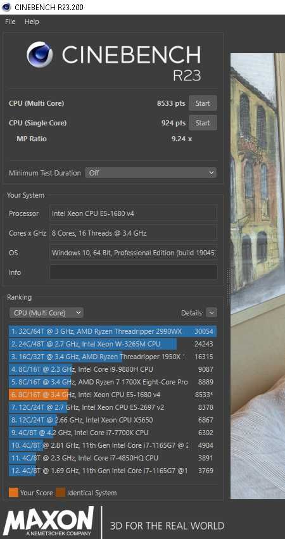Select the i7-1165G7 2.81 GHz ranking row

pyautogui.click(x=113, y=445)
